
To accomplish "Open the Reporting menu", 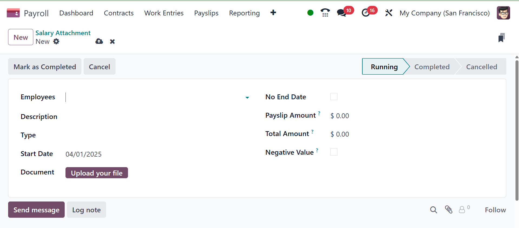I will 244,13.
